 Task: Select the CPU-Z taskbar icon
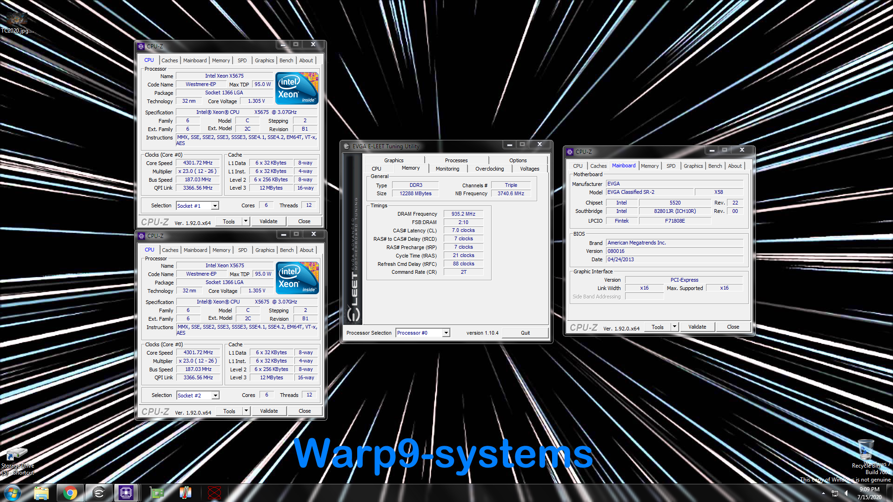126,493
